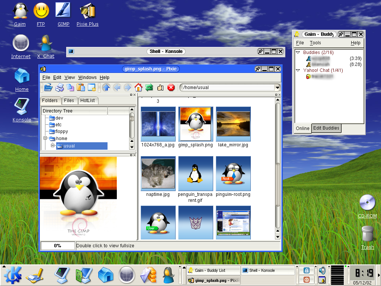
Task: Open the GIMP desktop icon
Action: [63, 14]
